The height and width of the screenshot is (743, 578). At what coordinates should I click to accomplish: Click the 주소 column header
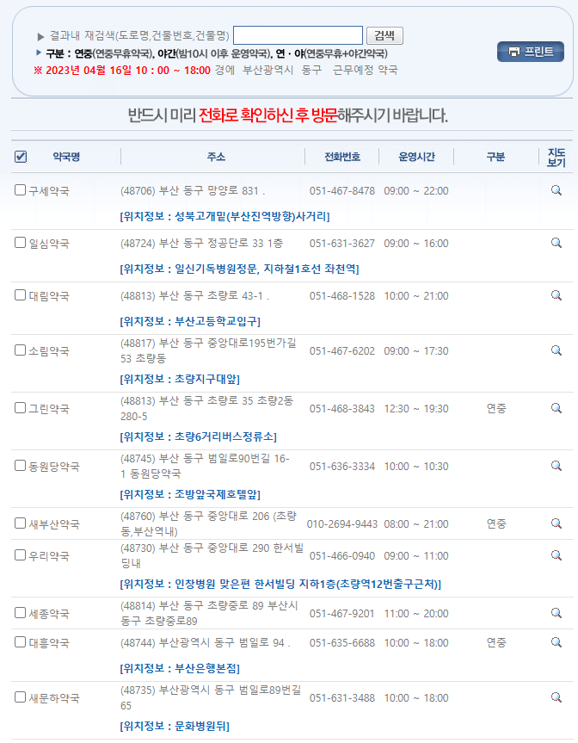pos(216,157)
